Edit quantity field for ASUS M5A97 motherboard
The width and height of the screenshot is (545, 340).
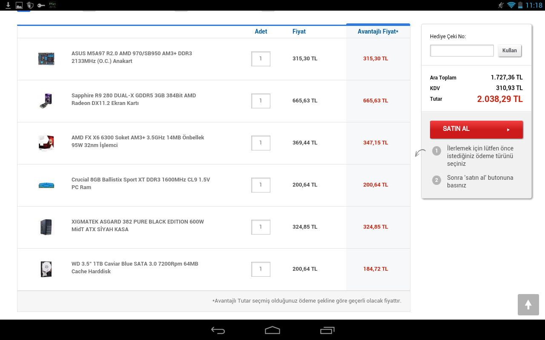coord(261,59)
